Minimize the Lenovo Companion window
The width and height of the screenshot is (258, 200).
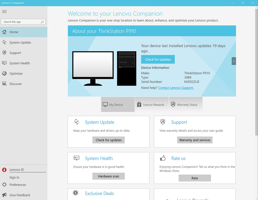point(233,3)
